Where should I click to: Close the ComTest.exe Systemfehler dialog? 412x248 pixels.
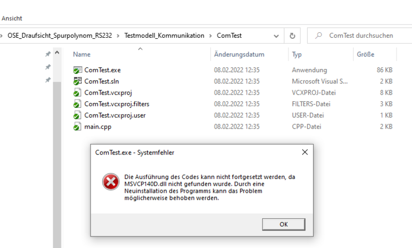(x=304, y=152)
